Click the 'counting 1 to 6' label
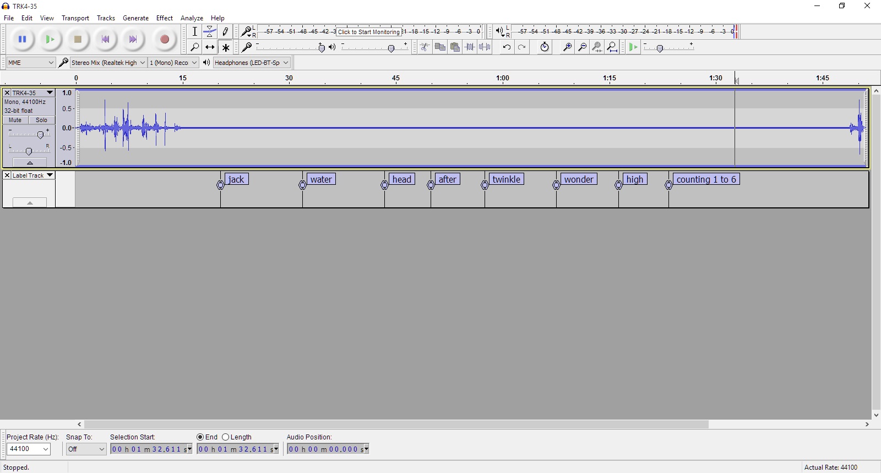Screen dimensions: 881x473 point(706,179)
